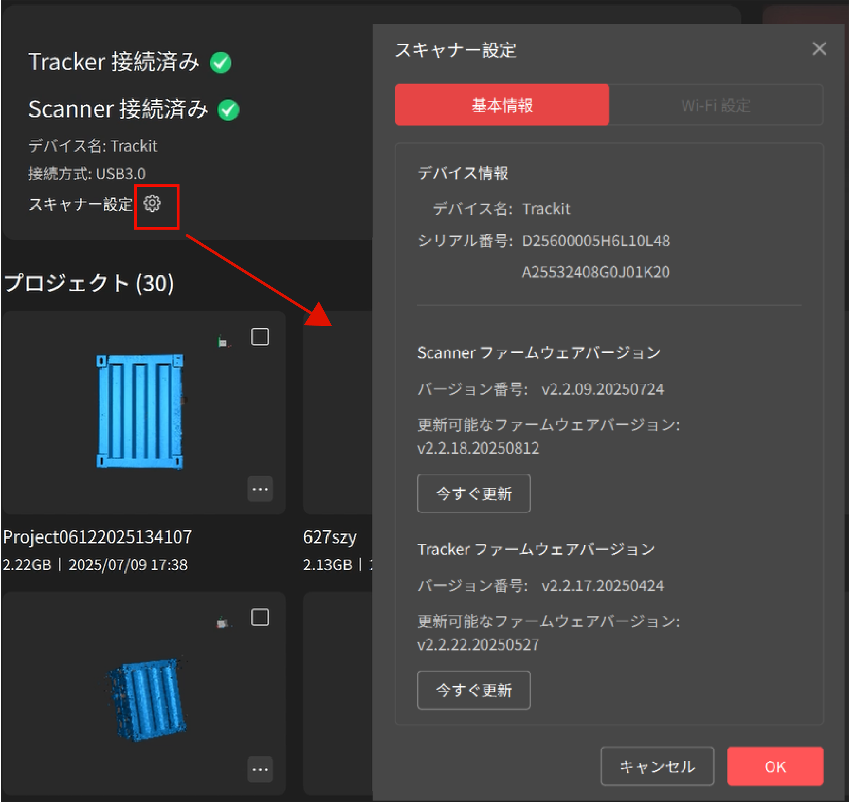
Task: Open the blue container project thumbnail
Action: coord(140,411)
